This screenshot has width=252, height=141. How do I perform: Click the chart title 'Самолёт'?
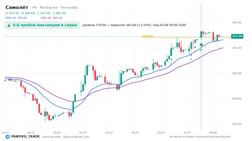pyautogui.click(x=17, y=7)
